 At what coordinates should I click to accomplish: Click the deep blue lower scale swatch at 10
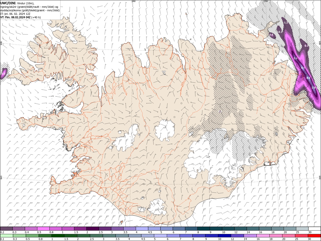click(x=224, y=236)
